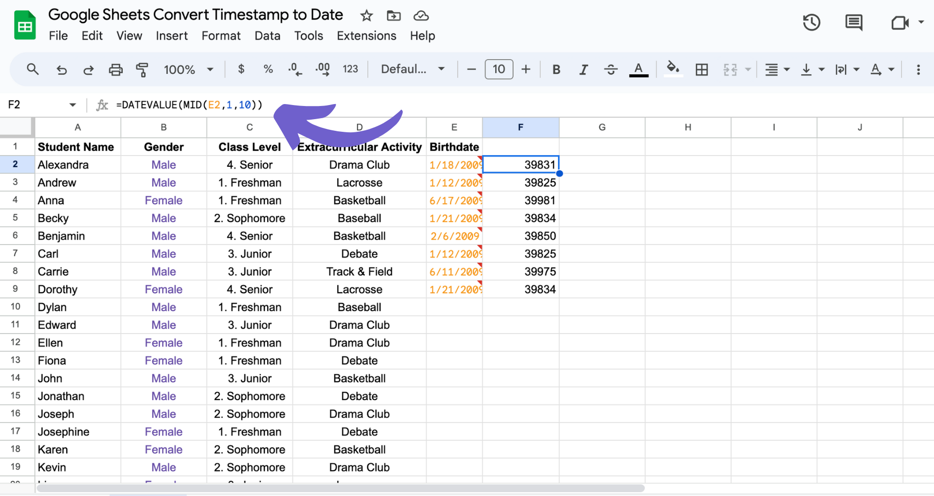Decrease decimal places of cell value

295,69
